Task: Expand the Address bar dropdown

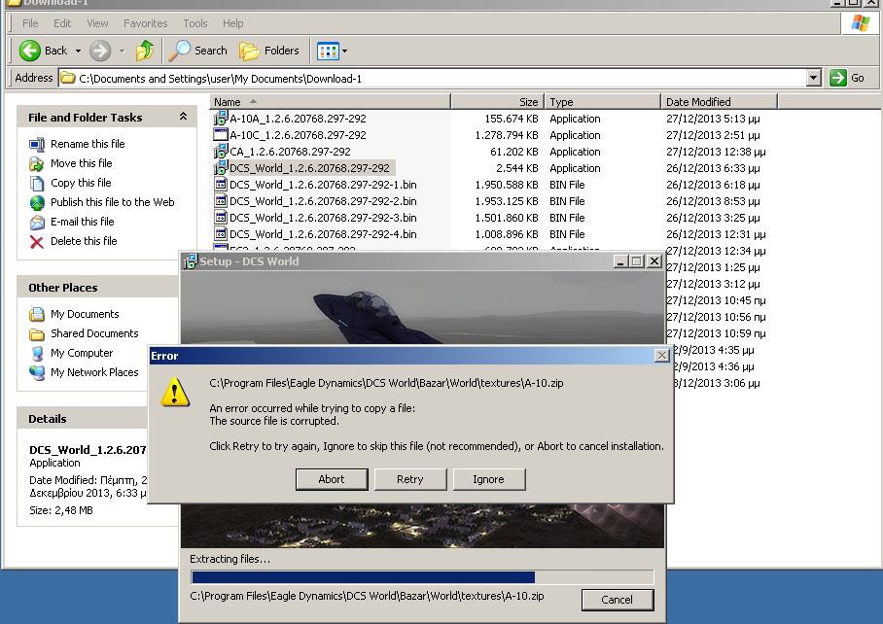Action: coord(813,78)
